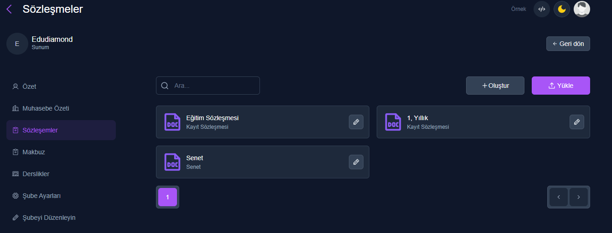This screenshot has height=233, width=612.
Task: Click the purple Yükle upload button
Action: pos(561,86)
